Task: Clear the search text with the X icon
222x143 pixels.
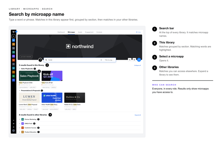Action: pos(101,60)
